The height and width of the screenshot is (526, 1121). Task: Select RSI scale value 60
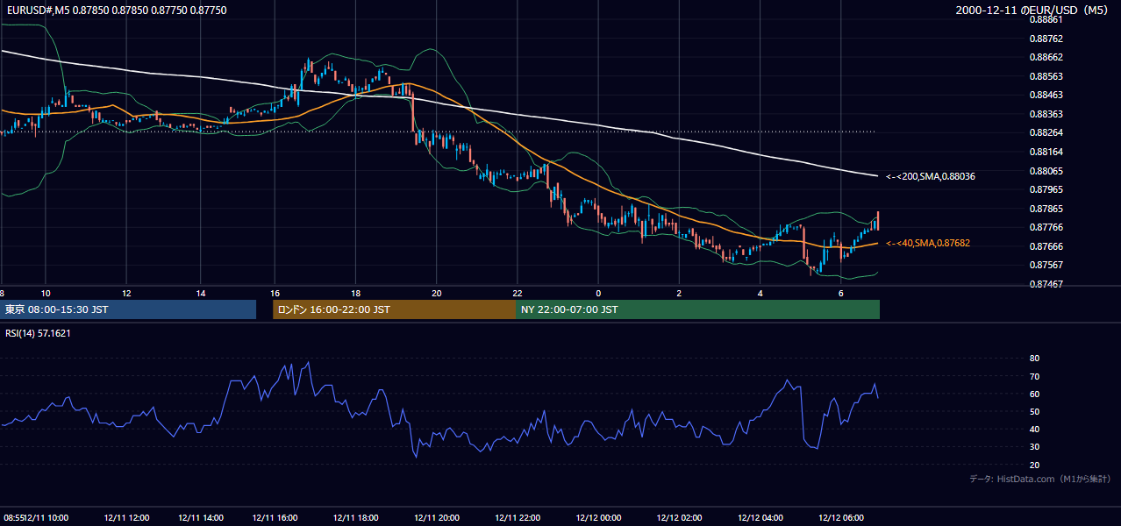pyautogui.click(x=1034, y=394)
